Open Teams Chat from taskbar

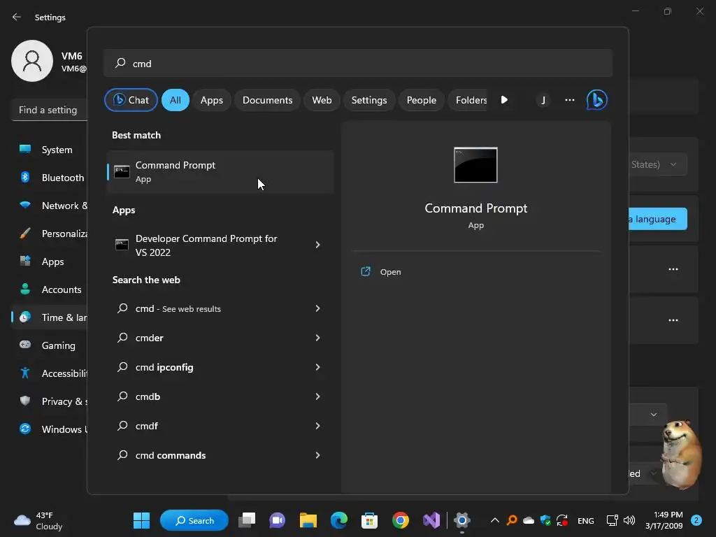[277, 520]
